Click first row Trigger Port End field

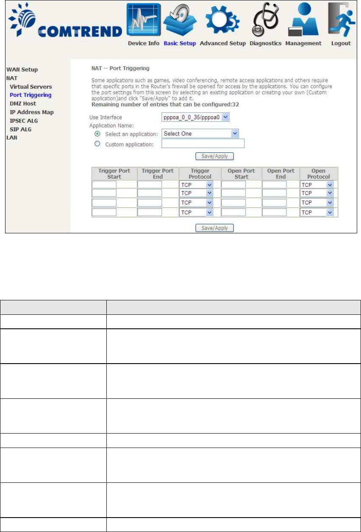coord(150,185)
